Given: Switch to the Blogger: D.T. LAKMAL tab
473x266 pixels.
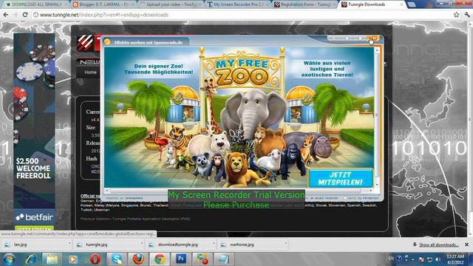Looking at the screenshot, I should coord(104,4).
